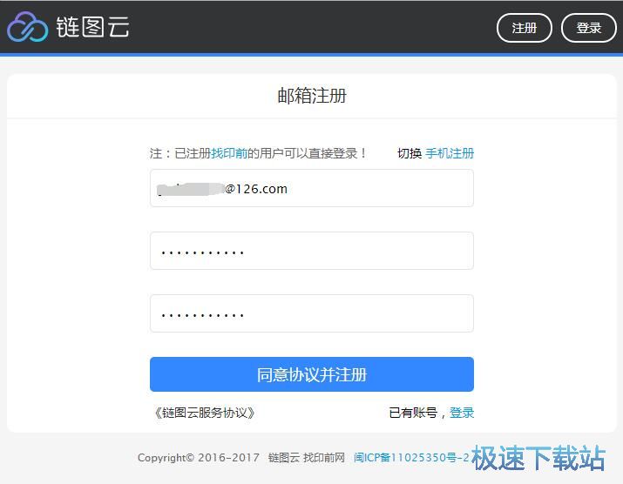Open the 闽ICP备11025350号-2 footer link

point(411,458)
